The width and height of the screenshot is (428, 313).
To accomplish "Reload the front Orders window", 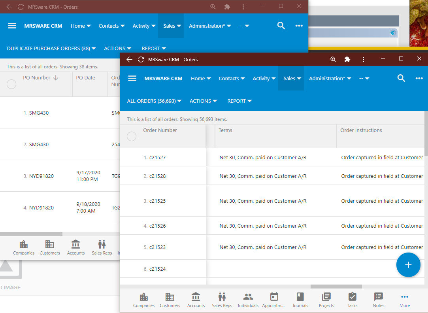I will coord(141,60).
